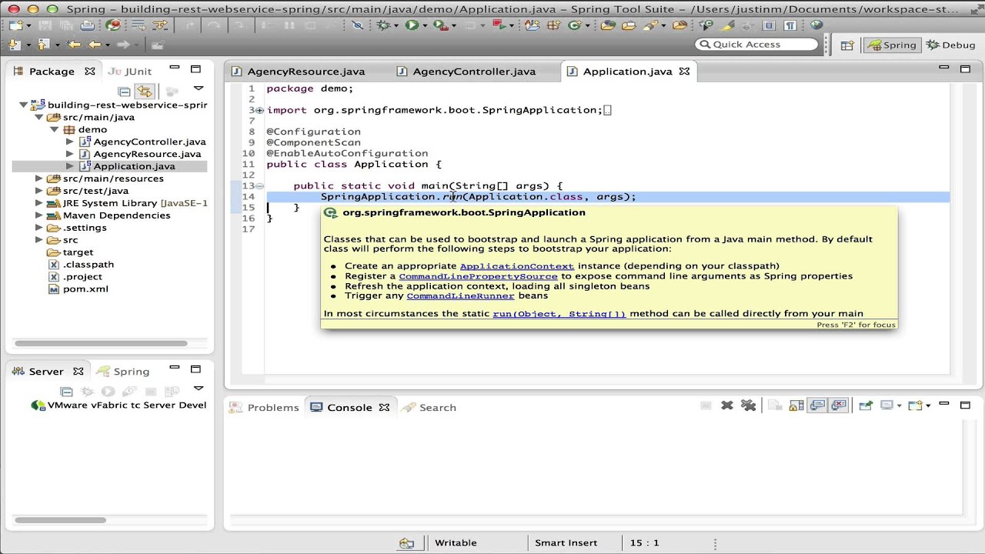This screenshot has height=554, width=985.
Task: Toggle Show Console on Standard Out
Action: pos(817,405)
